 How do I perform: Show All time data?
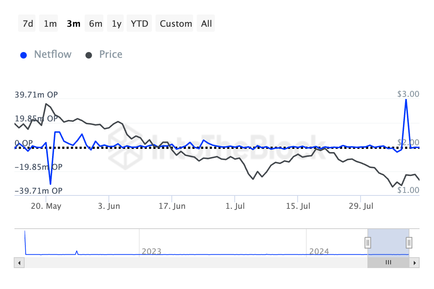207,24
